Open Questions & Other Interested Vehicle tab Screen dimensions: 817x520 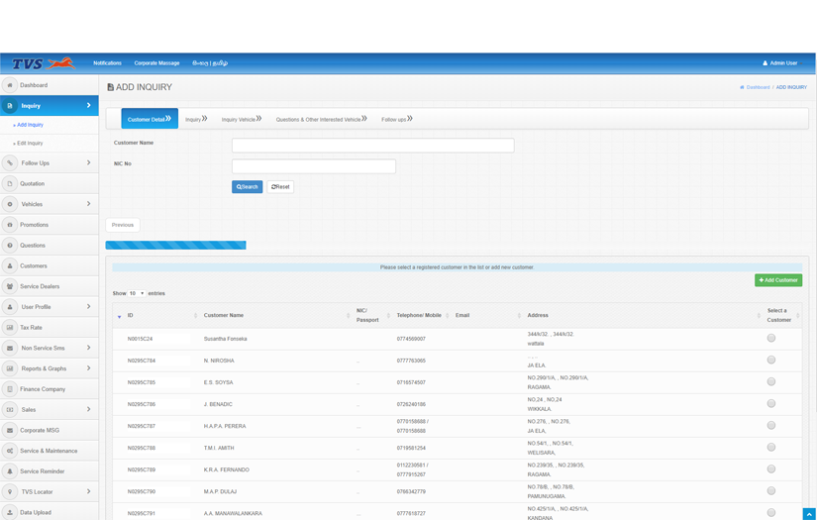(322, 119)
